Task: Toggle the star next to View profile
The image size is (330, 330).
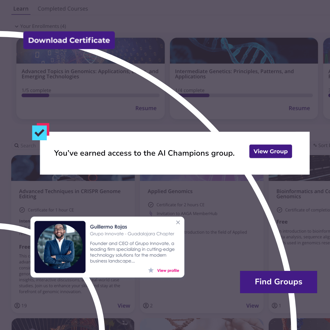Action: [151, 270]
